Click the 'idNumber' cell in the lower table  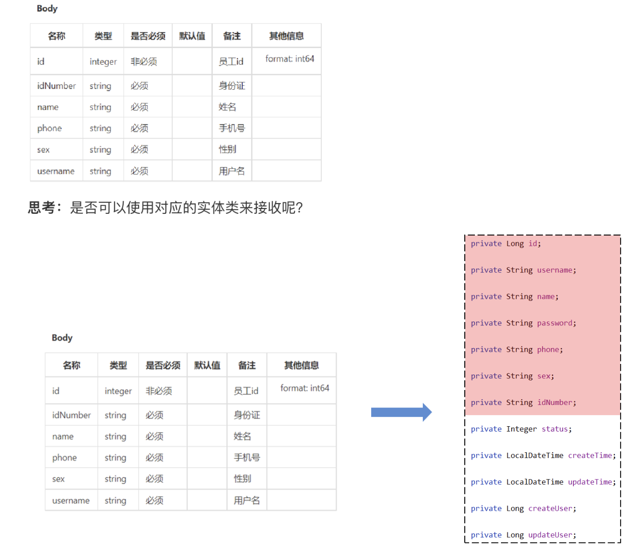pos(71,415)
